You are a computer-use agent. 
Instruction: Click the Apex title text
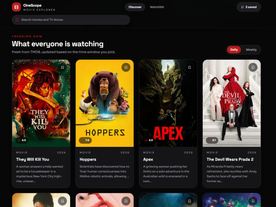[x=148, y=160]
